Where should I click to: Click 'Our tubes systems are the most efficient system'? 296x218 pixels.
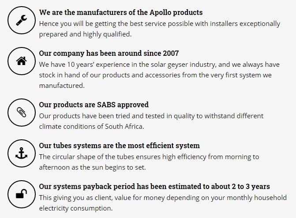119,146
